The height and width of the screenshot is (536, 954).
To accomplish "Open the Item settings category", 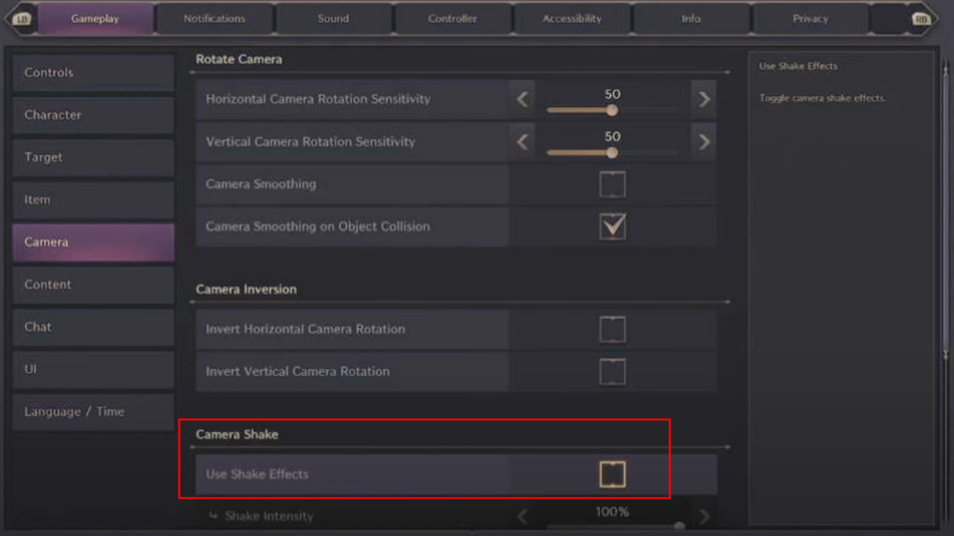I will pyautogui.click(x=94, y=199).
